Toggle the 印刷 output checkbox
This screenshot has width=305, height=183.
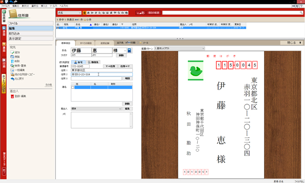pyautogui.click(x=126, y=43)
